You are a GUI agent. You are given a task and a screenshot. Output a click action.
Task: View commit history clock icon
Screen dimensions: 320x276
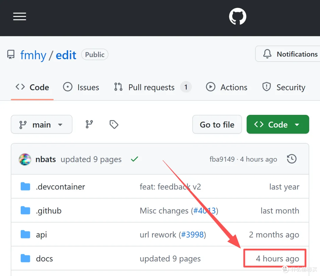(x=292, y=159)
